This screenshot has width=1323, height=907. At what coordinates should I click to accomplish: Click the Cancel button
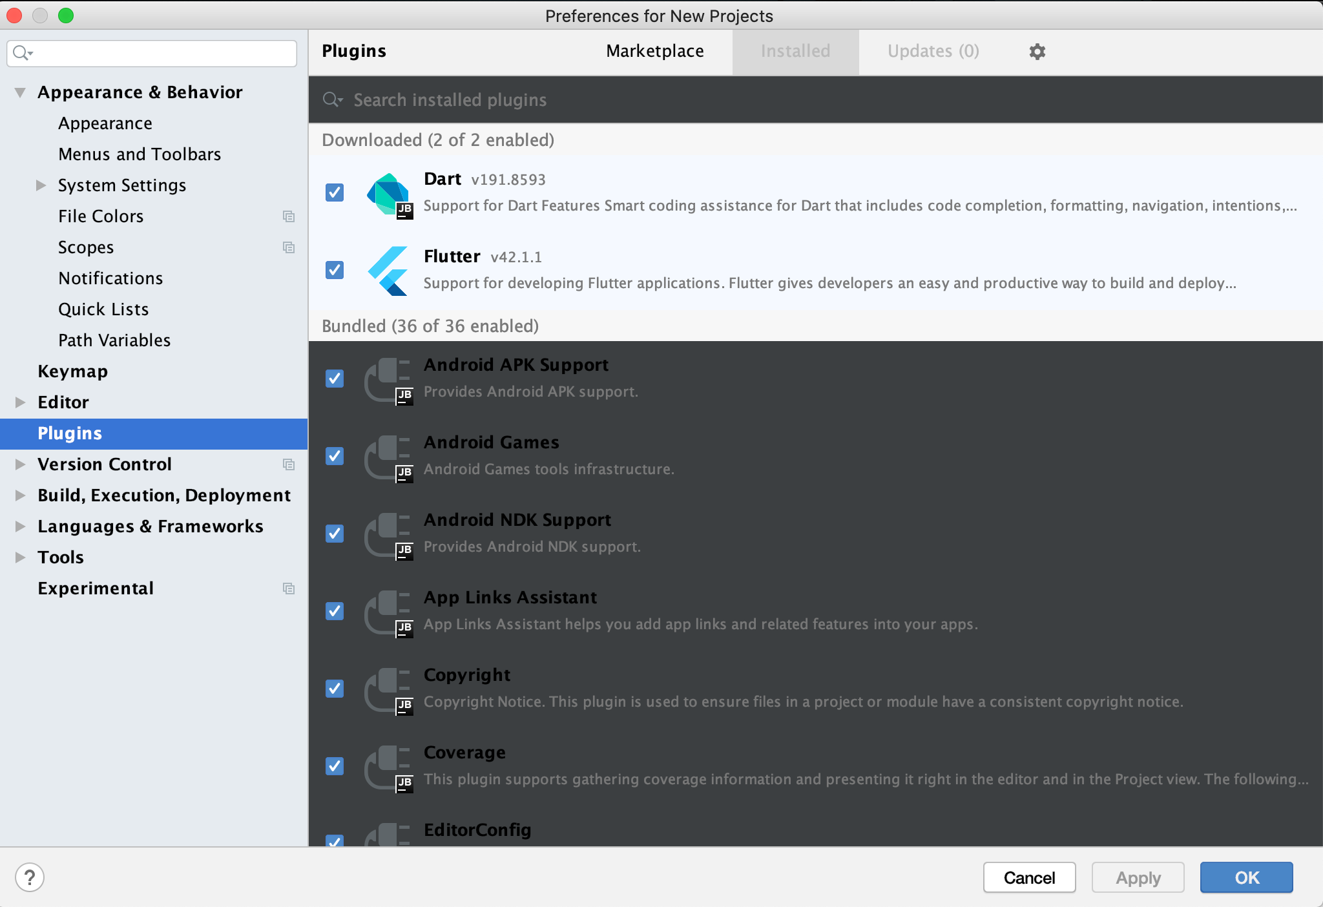(1029, 877)
